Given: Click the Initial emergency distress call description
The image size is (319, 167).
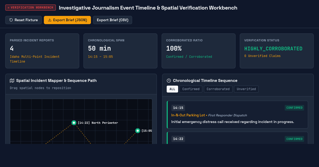Looking at the screenshot, I should tap(233, 122).
